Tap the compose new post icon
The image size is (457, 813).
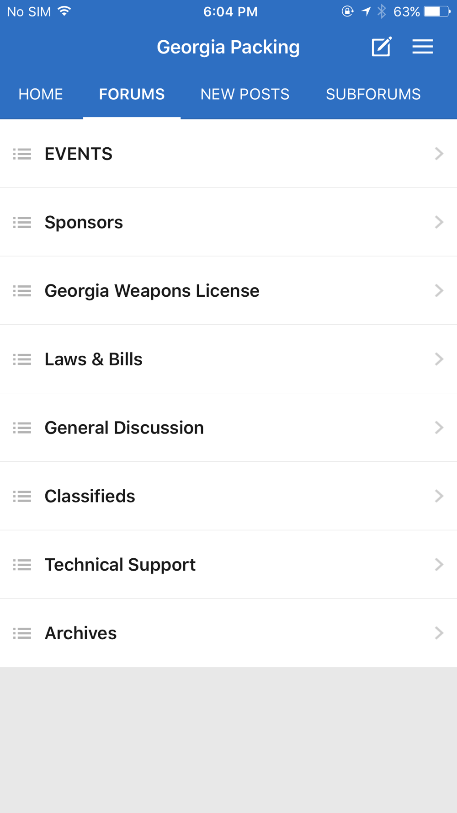382,47
